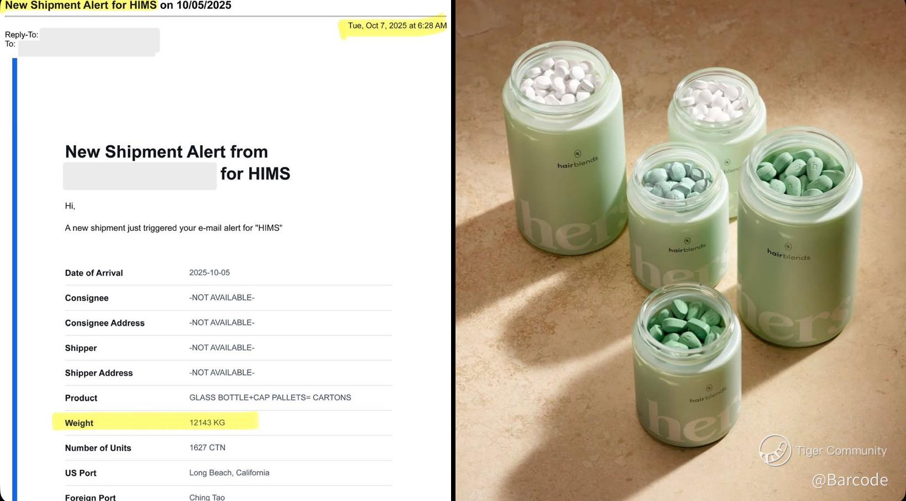Click the Number of Units value 1627 CTN
906x501 pixels.
coord(207,447)
